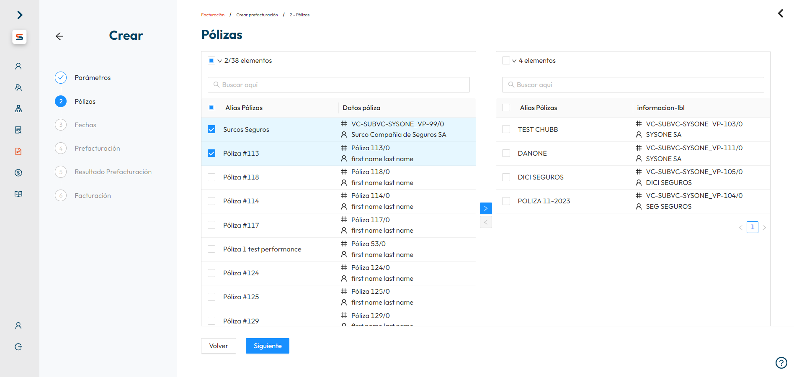Uncheck the Surcos Seguros policy checkbox
This screenshot has width=794, height=377.
click(211, 129)
